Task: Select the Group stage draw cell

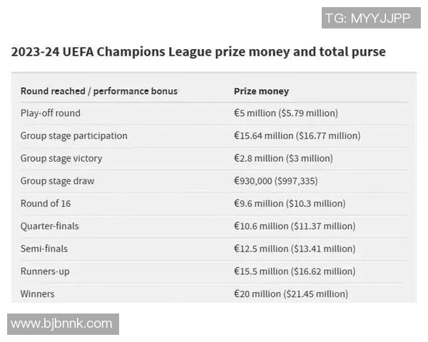Action: 57,181
